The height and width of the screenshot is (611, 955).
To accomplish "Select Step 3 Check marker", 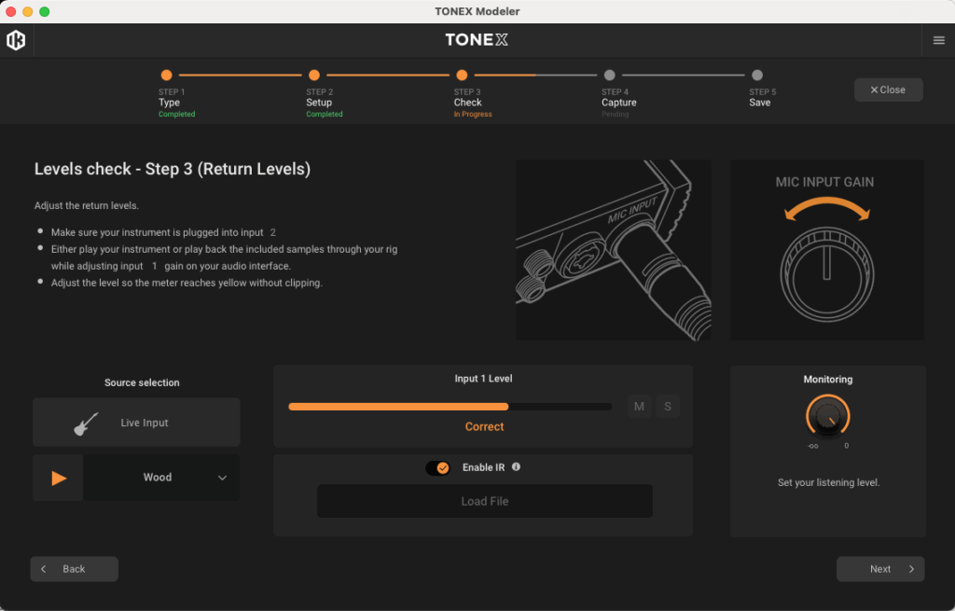I will pyautogui.click(x=462, y=75).
